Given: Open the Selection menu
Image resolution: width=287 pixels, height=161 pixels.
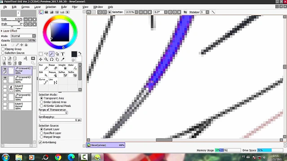Looking at the screenshot, I should [x=51, y=7].
